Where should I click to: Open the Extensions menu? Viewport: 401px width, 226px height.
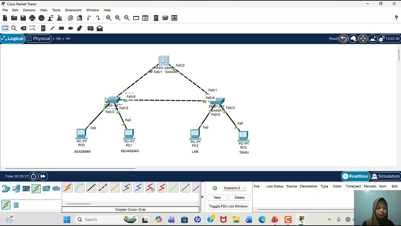coord(73,10)
